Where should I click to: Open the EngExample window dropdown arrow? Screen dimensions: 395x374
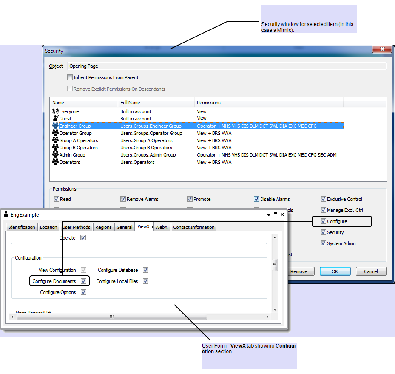click(x=269, y=215)
